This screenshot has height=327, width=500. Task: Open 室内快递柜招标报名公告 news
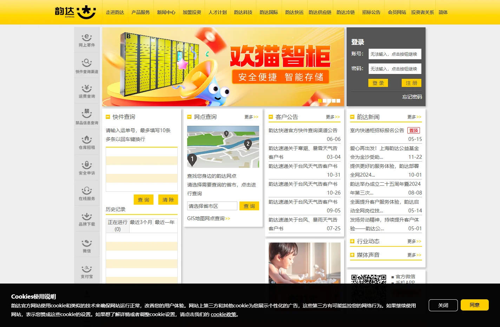pyautogui.click(x=377, y=130)
